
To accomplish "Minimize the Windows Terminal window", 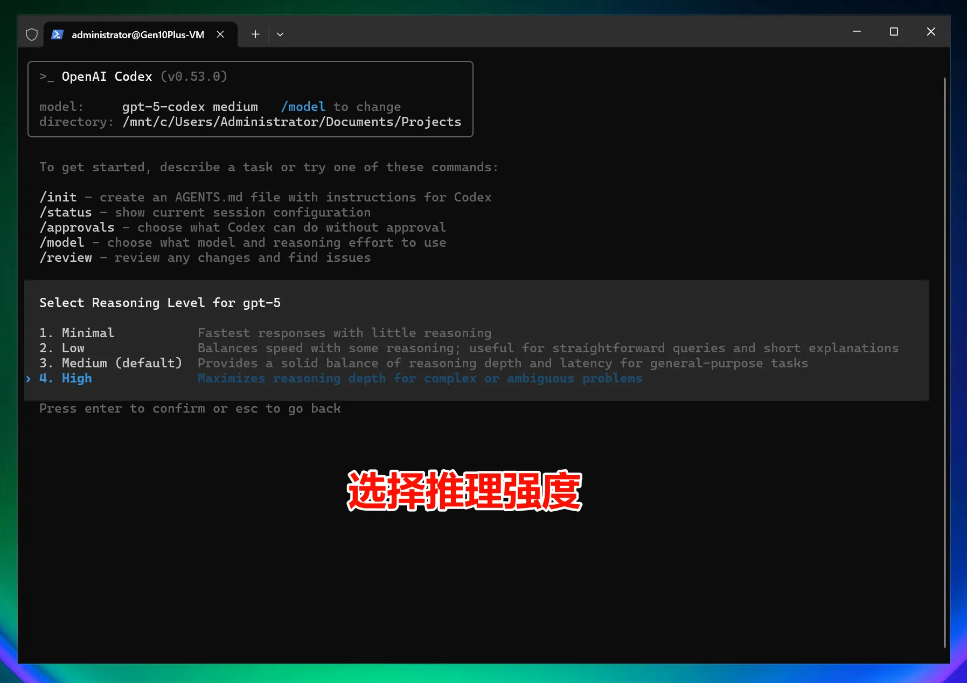I will pos(857,31).
